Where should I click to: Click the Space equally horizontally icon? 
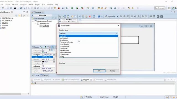click(150, 16)
